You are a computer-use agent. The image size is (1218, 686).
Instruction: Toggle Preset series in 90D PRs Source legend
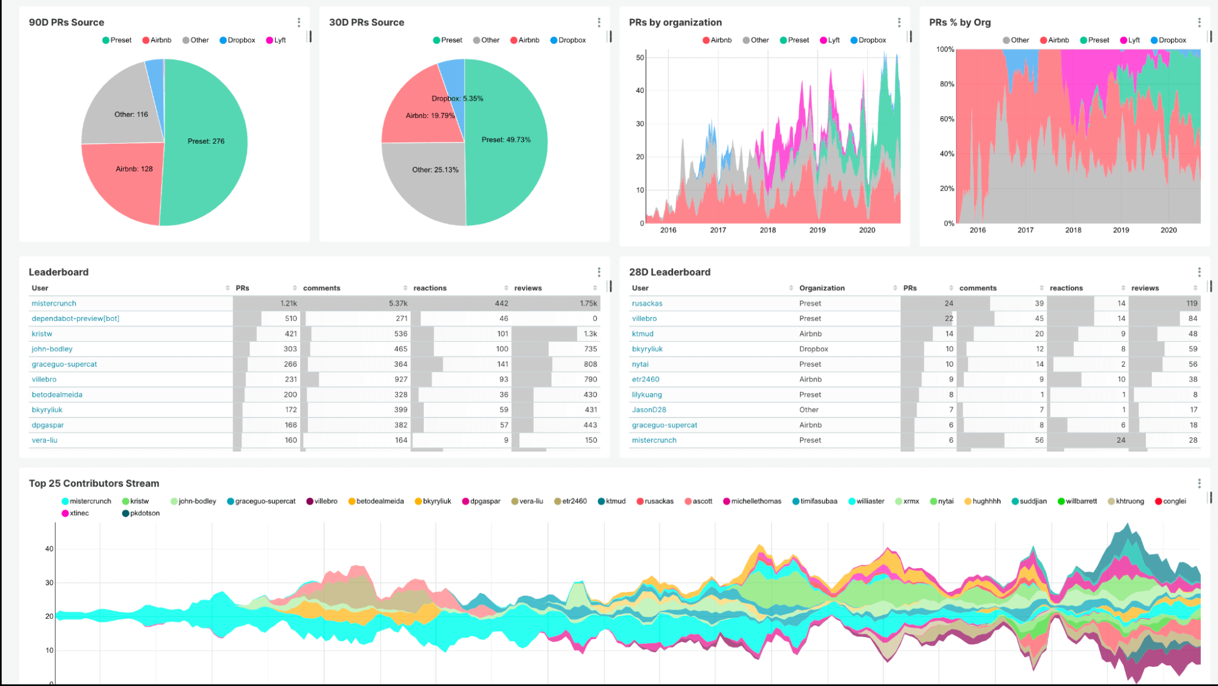pos(117,40)
